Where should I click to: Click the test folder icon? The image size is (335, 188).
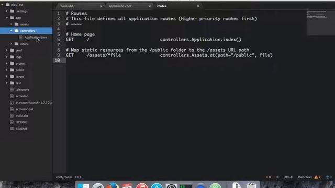(12, 83)
